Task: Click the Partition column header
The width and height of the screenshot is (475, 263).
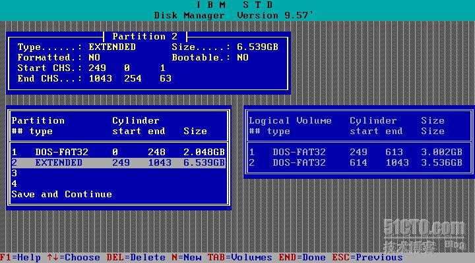Action: click(x=38, y=121)
